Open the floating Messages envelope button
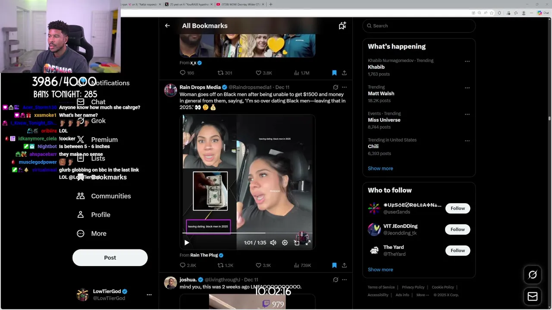552x310 pixels. (533, 297)
